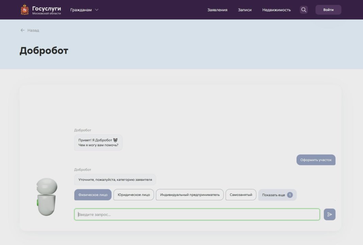This screenshot has height=245, width=363.
Task: Click the number badge on Показать еще
Action: pos(290,195)
